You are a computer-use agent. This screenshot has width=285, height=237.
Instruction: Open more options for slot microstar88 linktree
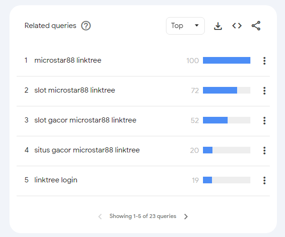pos(264,90)
